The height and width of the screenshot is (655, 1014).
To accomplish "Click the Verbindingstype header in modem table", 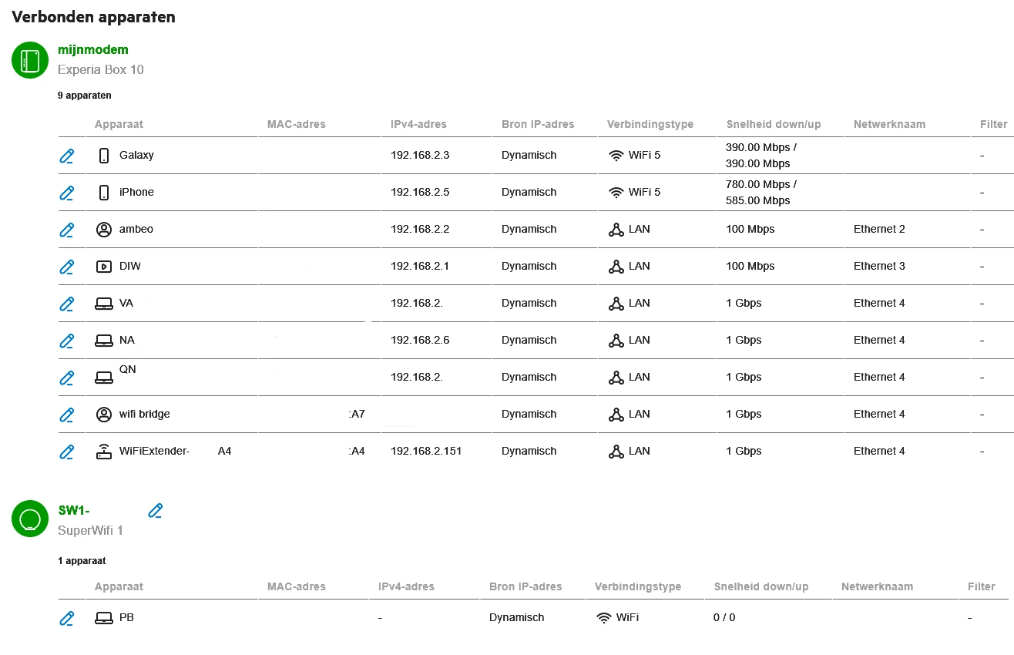I will (650, 124).
